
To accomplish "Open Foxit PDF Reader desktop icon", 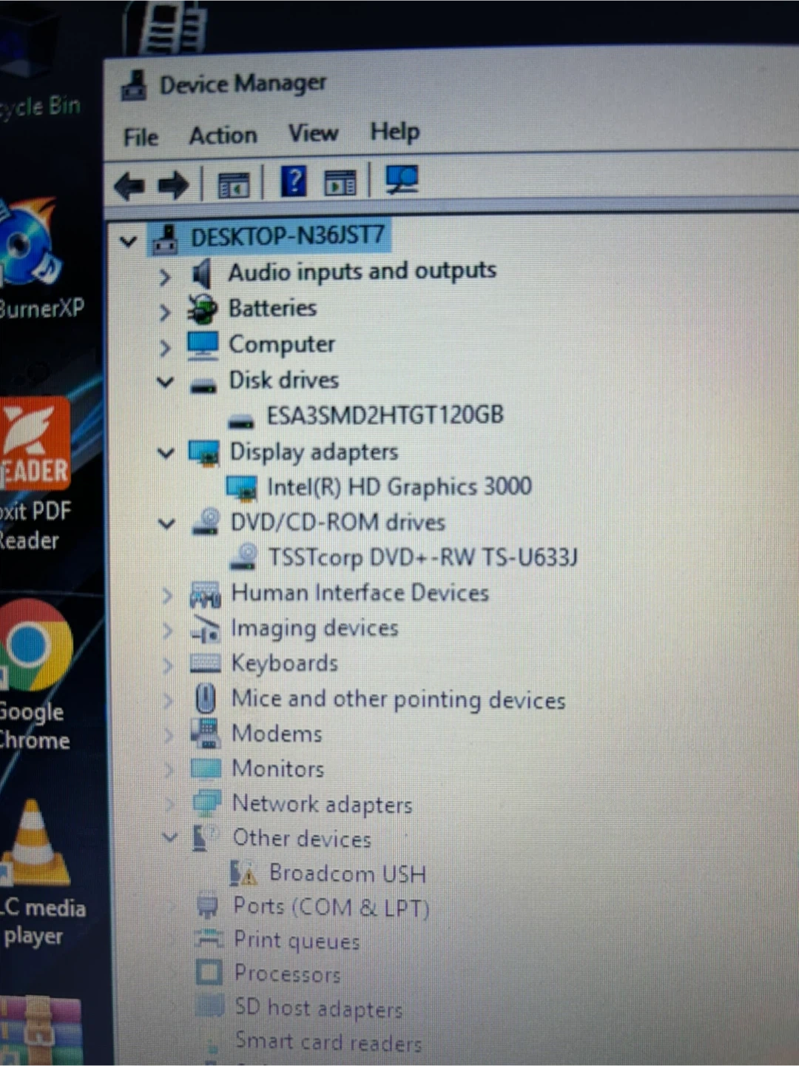I will (x=35, y=444).
